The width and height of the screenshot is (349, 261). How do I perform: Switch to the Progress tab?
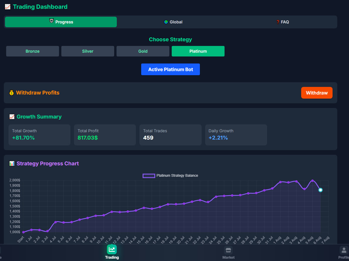(x=61, y=22)
